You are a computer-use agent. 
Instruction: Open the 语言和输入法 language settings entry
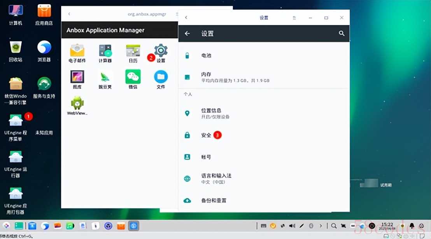point(264,179)
